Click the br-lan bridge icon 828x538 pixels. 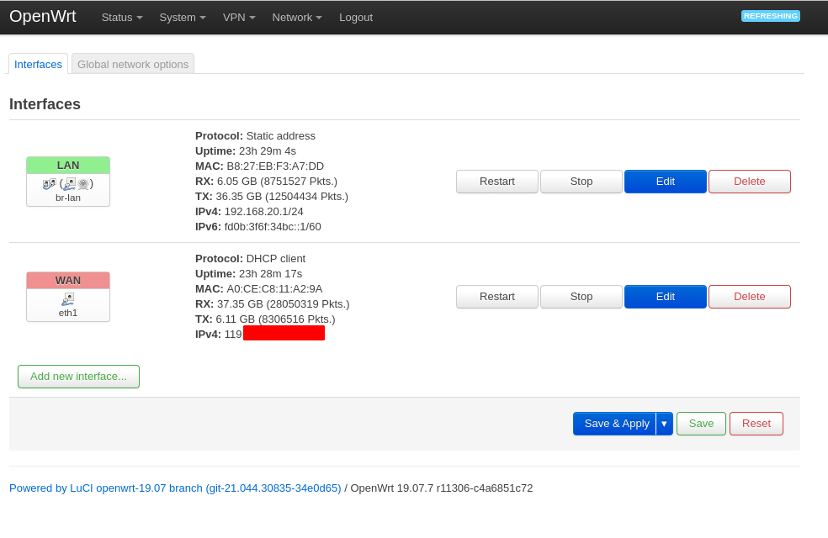[x=49, y=184]
